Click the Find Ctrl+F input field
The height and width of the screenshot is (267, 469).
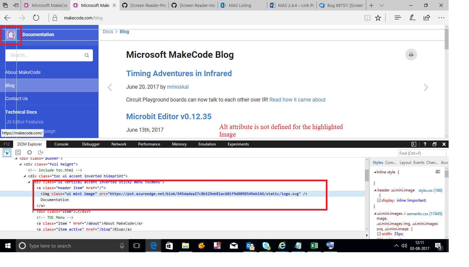422,153
